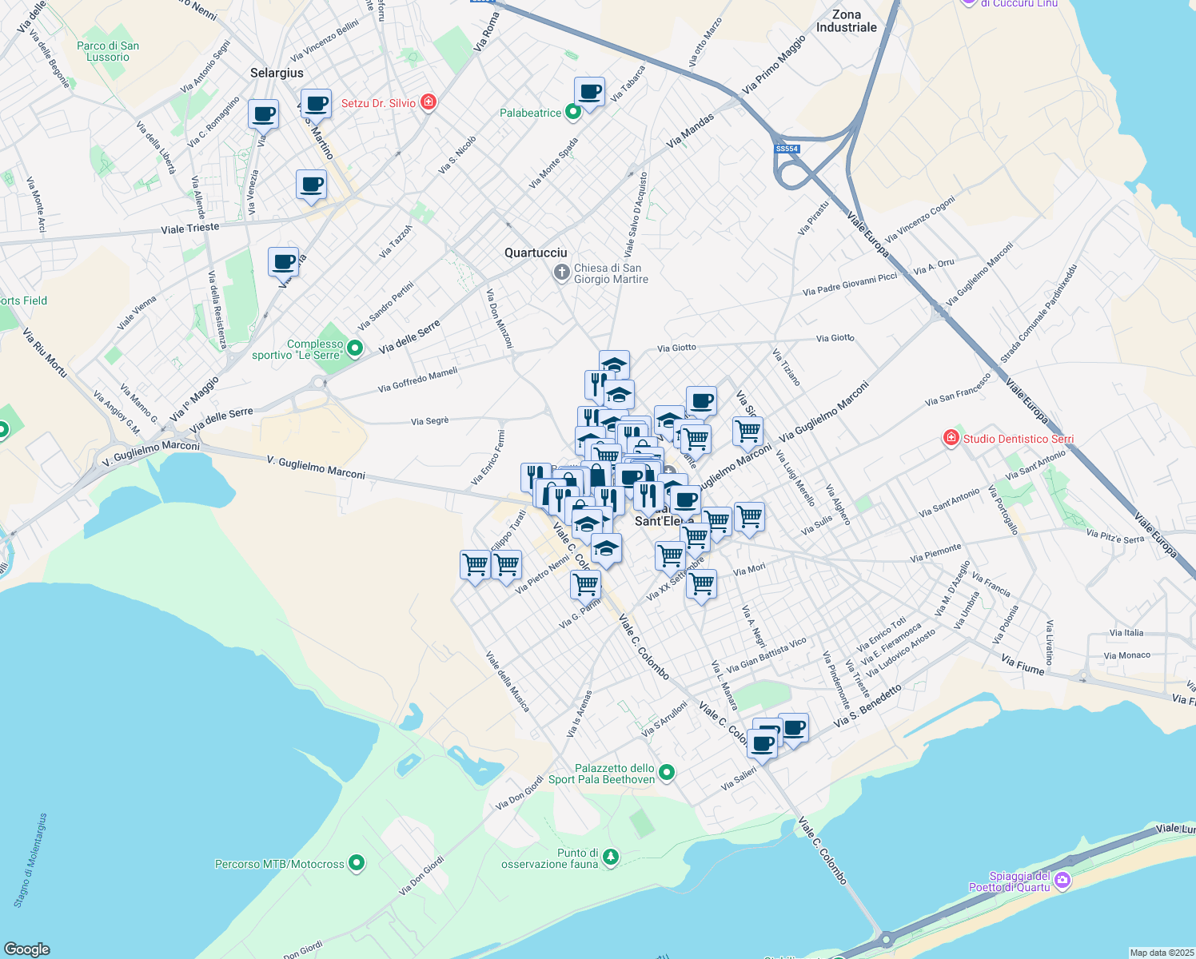Select the Complesso sportivo Le Serre marker
Viewport: 1196px width, 959px height.
pyautogui.click(x=354, y=348)
